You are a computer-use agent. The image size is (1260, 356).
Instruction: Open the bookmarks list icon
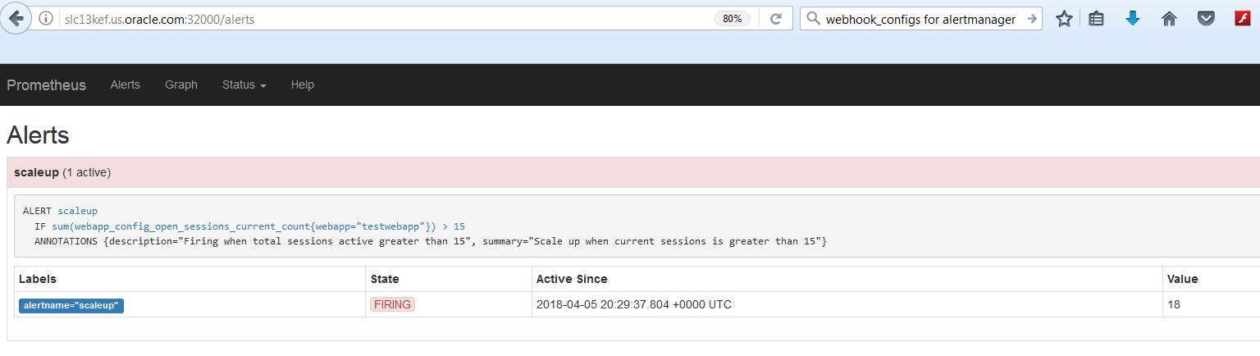click(x=1096, y=19)
